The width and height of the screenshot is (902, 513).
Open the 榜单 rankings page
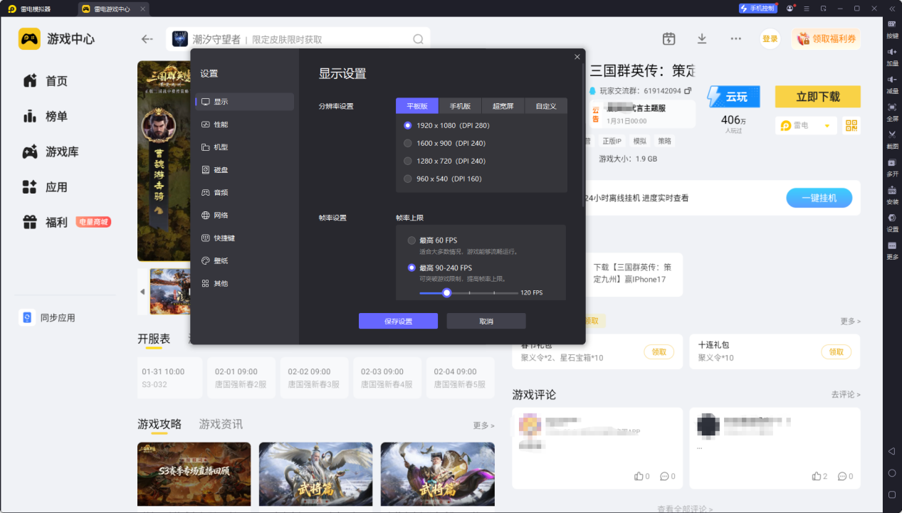46,117
